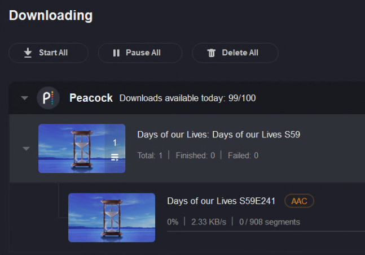
Task: Select the Days of our Lives S59E241 title
Action: 221,201
